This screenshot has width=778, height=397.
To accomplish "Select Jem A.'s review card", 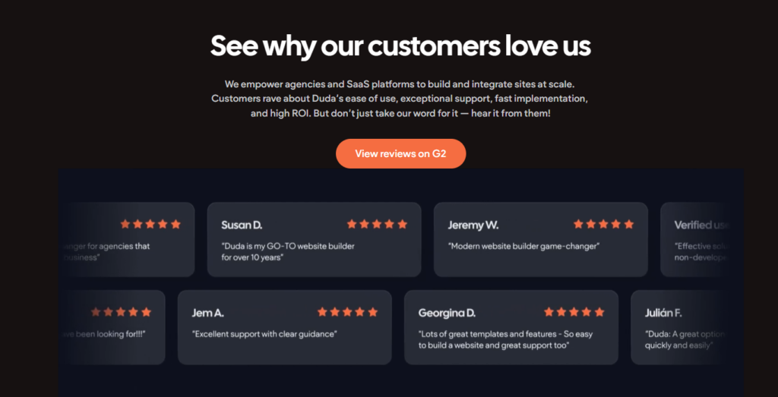I will (x=285, y=327).
